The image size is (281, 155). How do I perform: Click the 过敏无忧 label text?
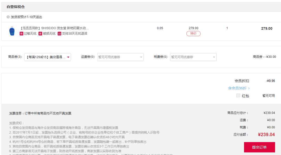pyautogui.click(x=30, y=34)
